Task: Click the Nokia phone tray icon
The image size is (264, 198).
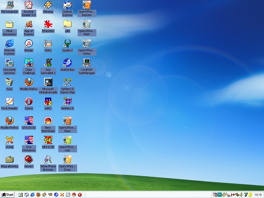Action: (246, 195)
